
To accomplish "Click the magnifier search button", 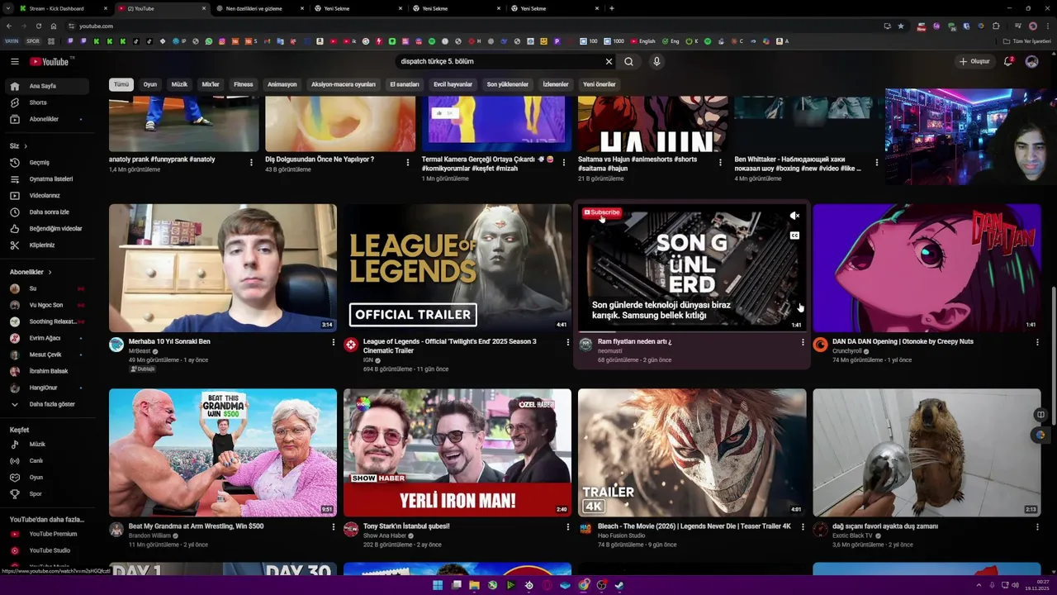I will pyautogui.click(x=628, y=61).
